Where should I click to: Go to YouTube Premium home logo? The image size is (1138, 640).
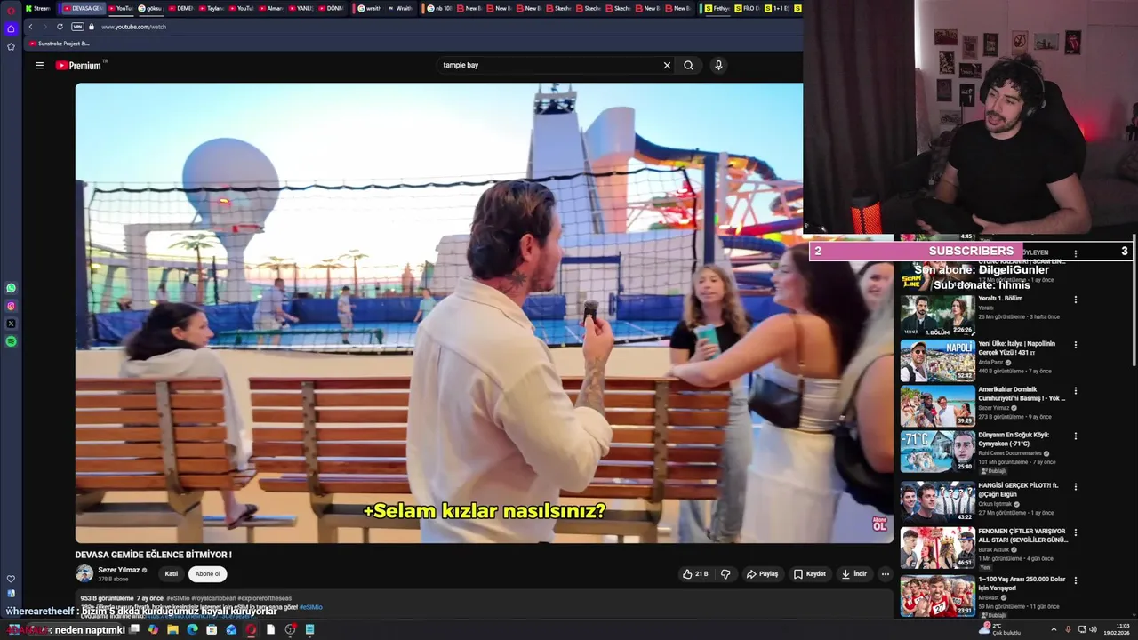pos(81,65)
